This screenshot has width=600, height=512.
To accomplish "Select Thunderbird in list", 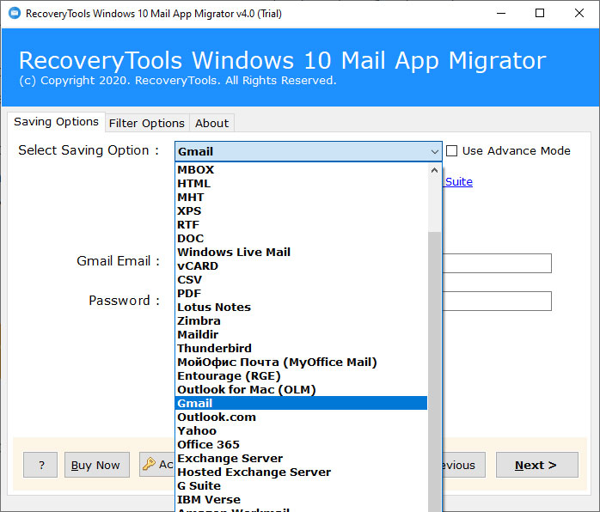I will [302, 349].
